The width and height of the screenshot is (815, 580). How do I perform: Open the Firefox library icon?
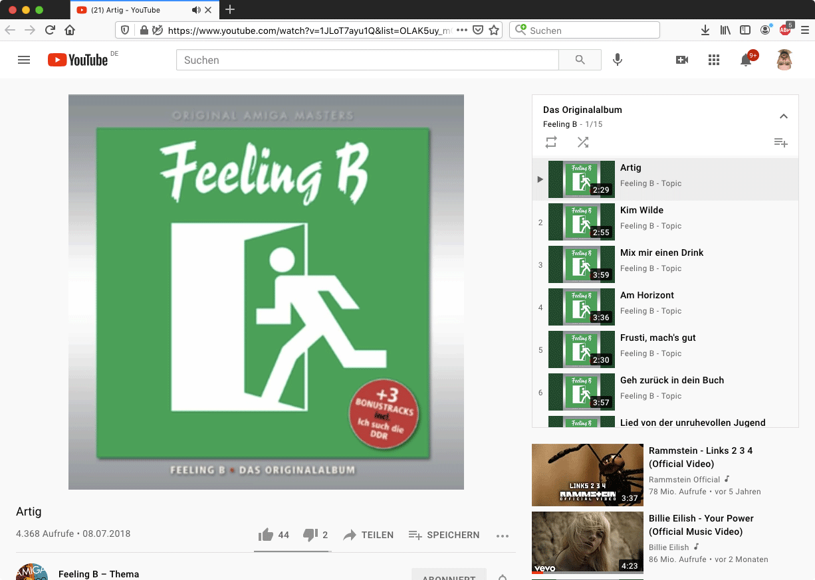pyautogui.click(x=725, y=30)
